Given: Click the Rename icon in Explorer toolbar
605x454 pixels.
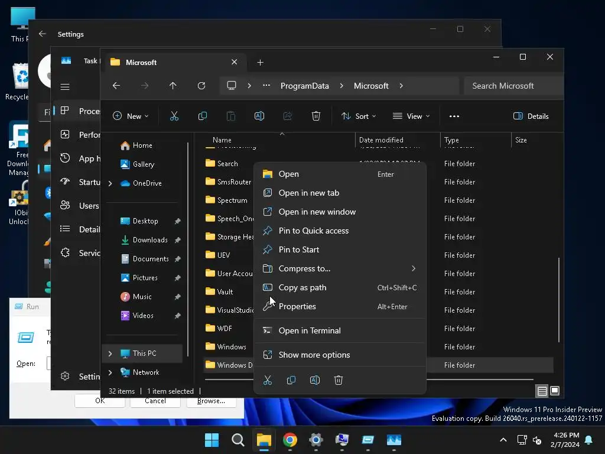Looking at the screenshot, I should coord(259,116).
